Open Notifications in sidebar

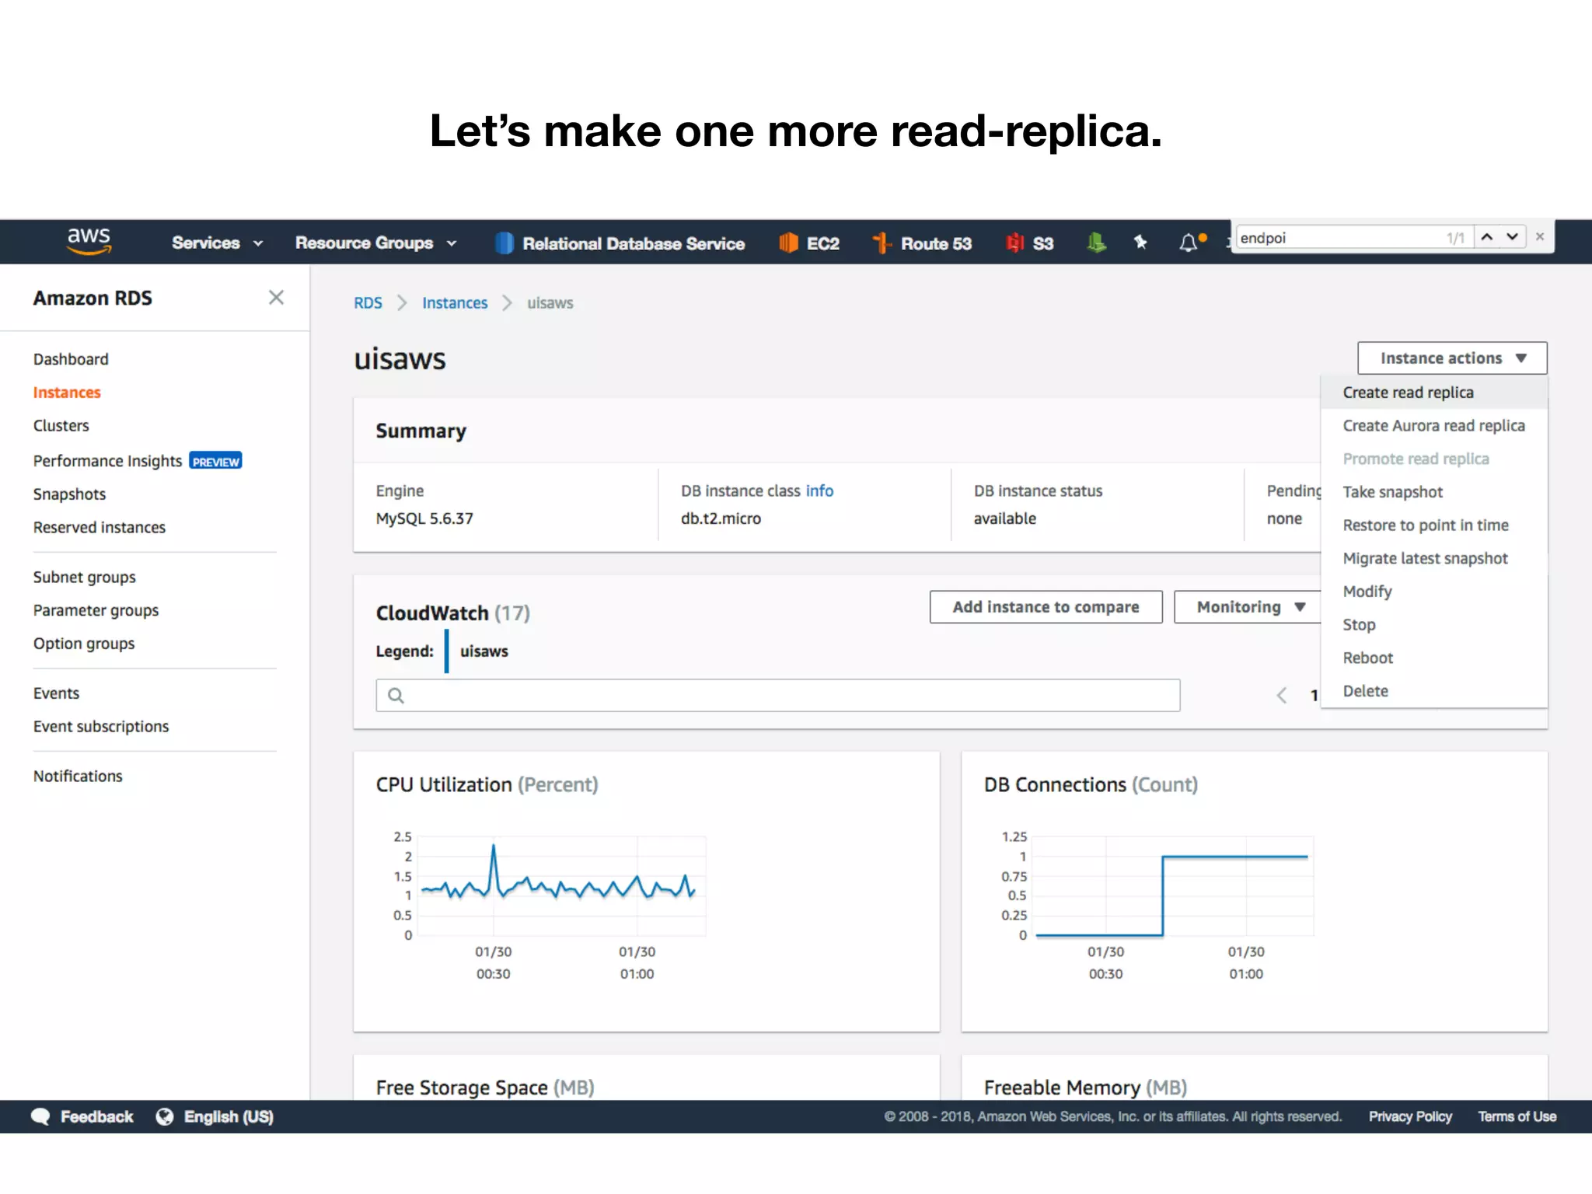[78, 777]
